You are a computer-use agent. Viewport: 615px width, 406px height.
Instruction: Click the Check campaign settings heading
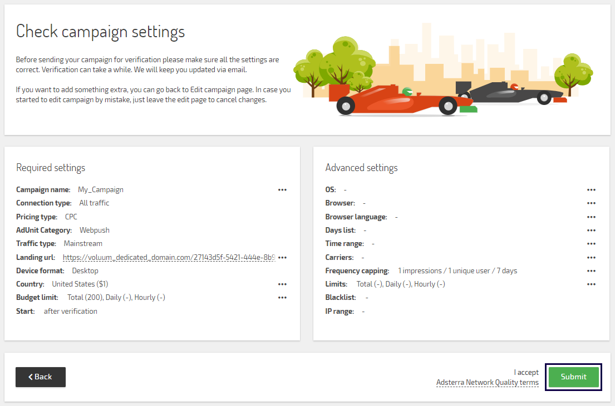(x=100, y=32)
